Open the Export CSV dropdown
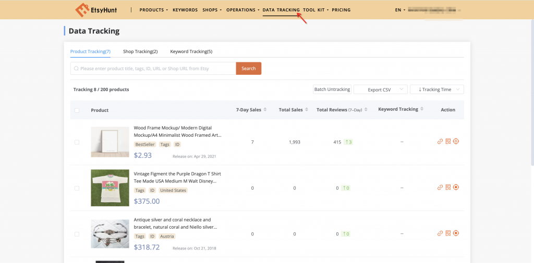The height and width of the screenshot is (263, 534). (380, 89)
